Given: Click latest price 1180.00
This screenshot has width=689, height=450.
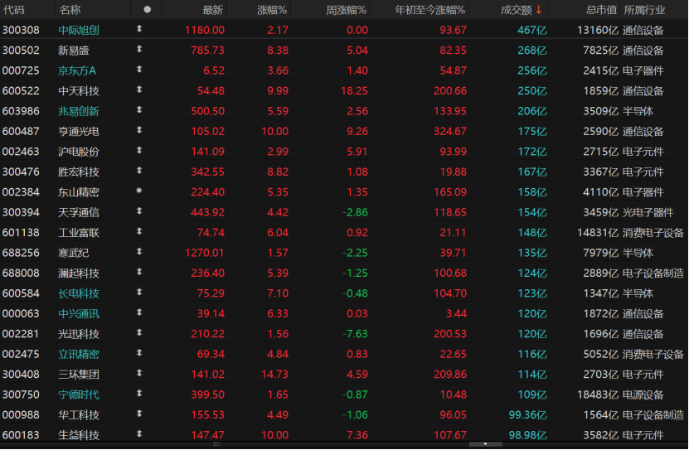Looking at the screenshot, I should [x=204, y=31].
